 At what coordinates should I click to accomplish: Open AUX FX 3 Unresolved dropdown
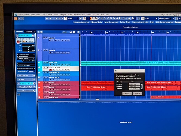tap(134, 89)
